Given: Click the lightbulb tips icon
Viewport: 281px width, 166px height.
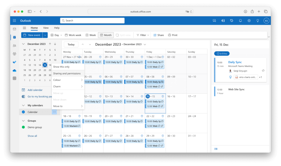Looking at the screenshot, I should coord(257,21).
